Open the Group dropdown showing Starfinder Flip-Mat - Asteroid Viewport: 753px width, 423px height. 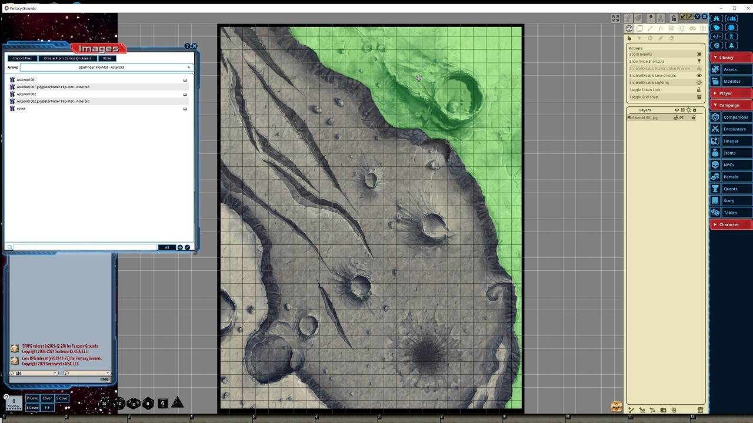tap(188, 67)
